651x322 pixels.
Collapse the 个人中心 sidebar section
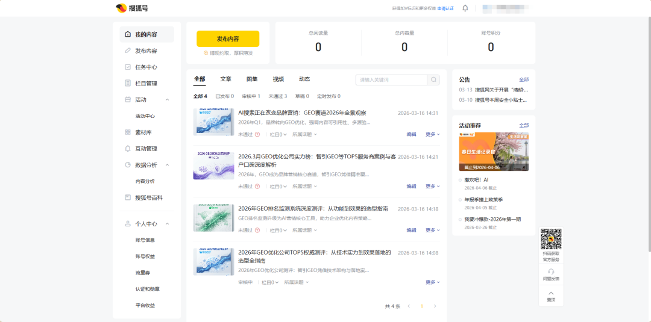pyautogui.click(x=168, y=224)
